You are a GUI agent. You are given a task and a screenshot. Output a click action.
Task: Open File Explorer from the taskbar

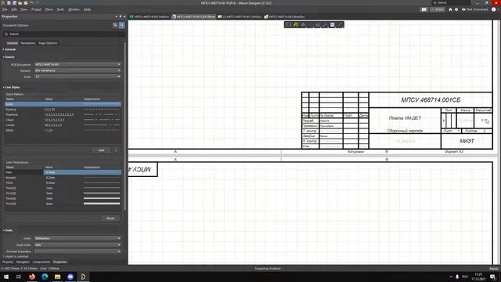[57, 277]
